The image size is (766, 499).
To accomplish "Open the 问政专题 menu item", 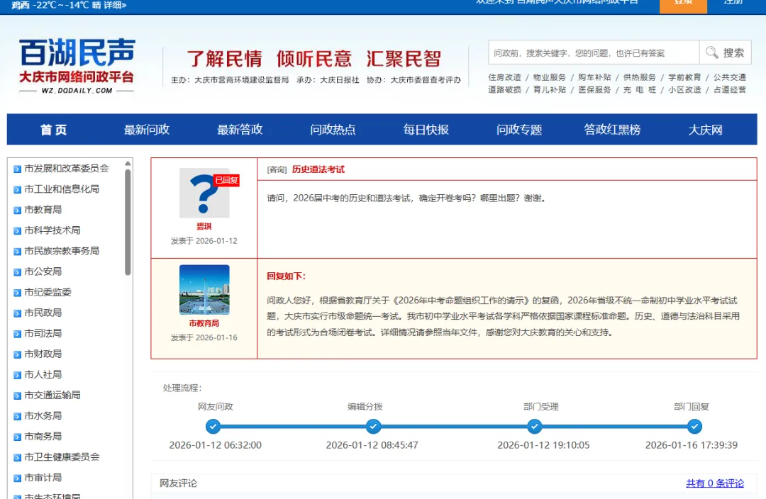I will tap(518, 130).
